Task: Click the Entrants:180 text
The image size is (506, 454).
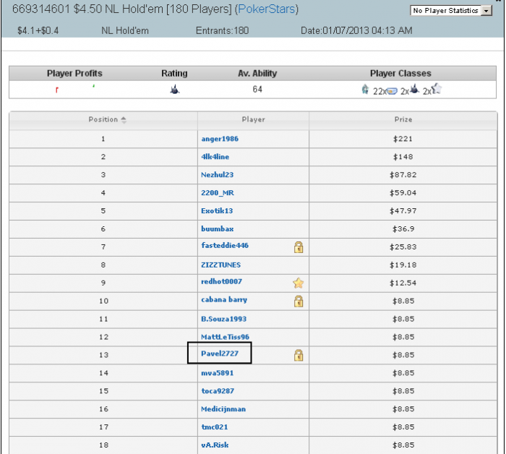Action: point(222,30)
